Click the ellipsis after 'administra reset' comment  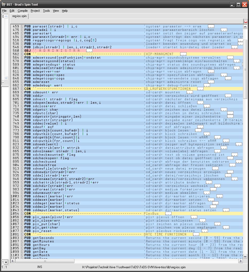(x=211, y=82)
